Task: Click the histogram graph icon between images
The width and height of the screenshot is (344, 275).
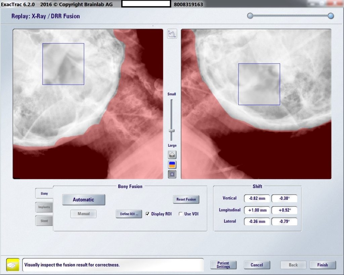Action: [172, 34]
